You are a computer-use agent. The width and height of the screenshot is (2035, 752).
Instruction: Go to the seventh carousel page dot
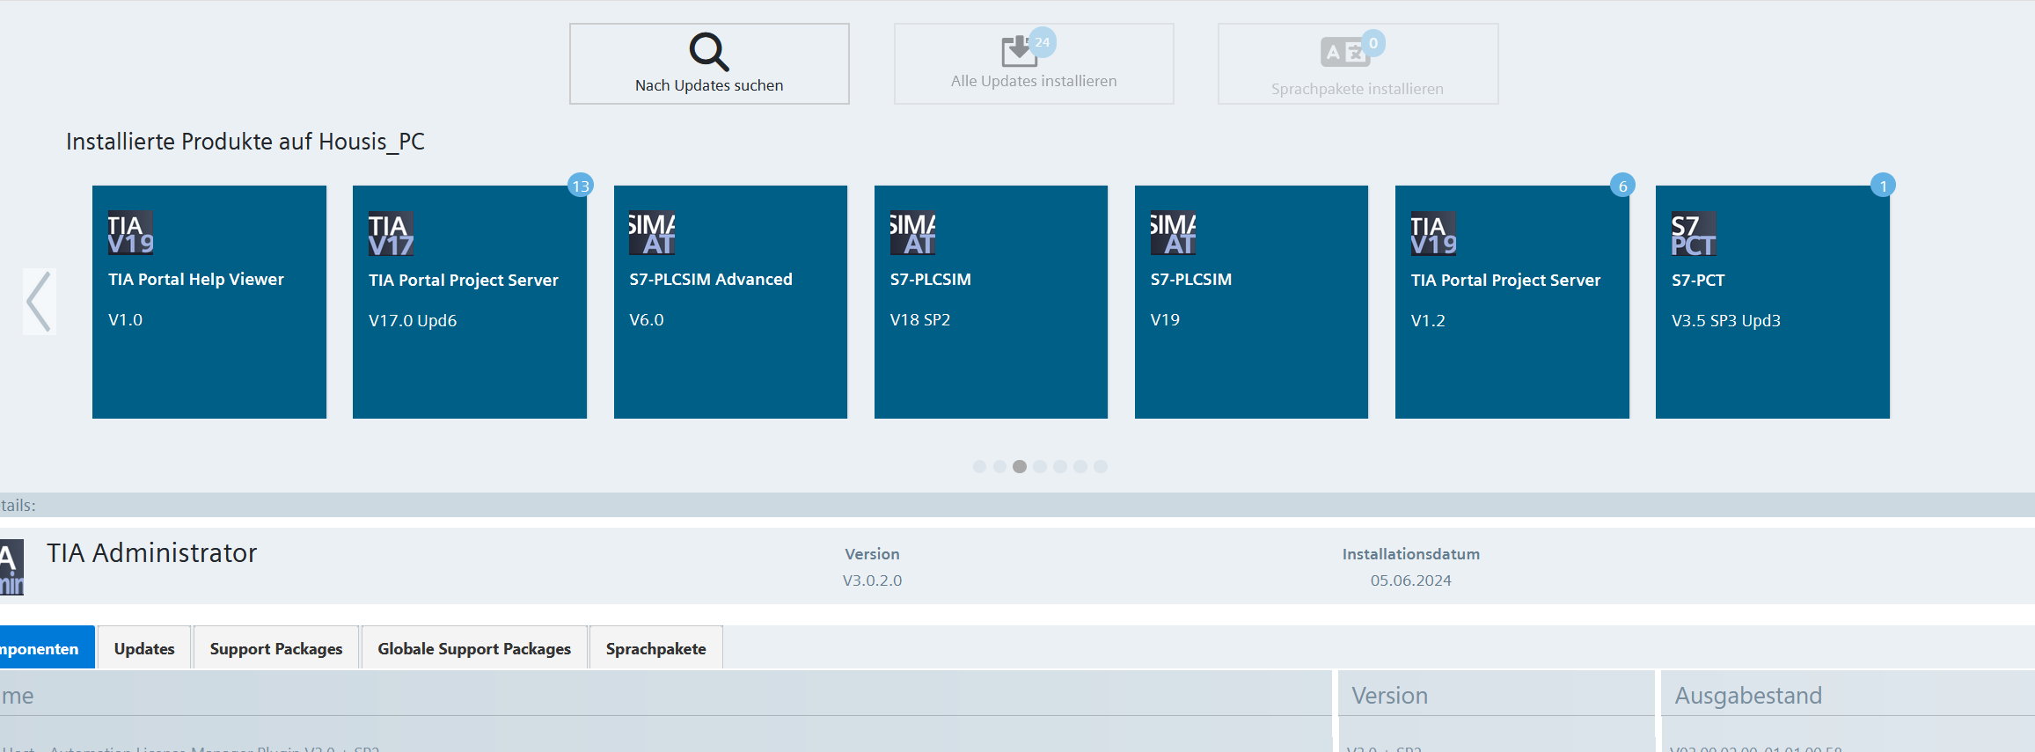coord(1101,467)
